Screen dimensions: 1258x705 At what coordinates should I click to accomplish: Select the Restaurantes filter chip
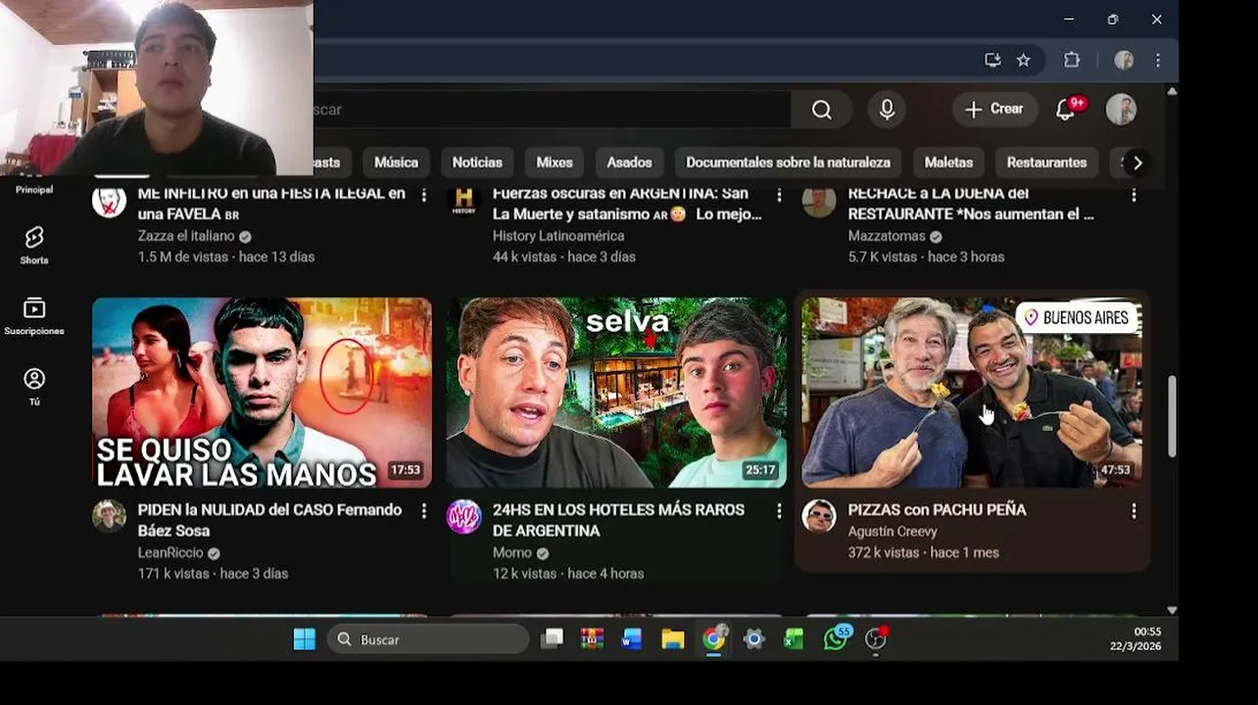coord(1046,163)
